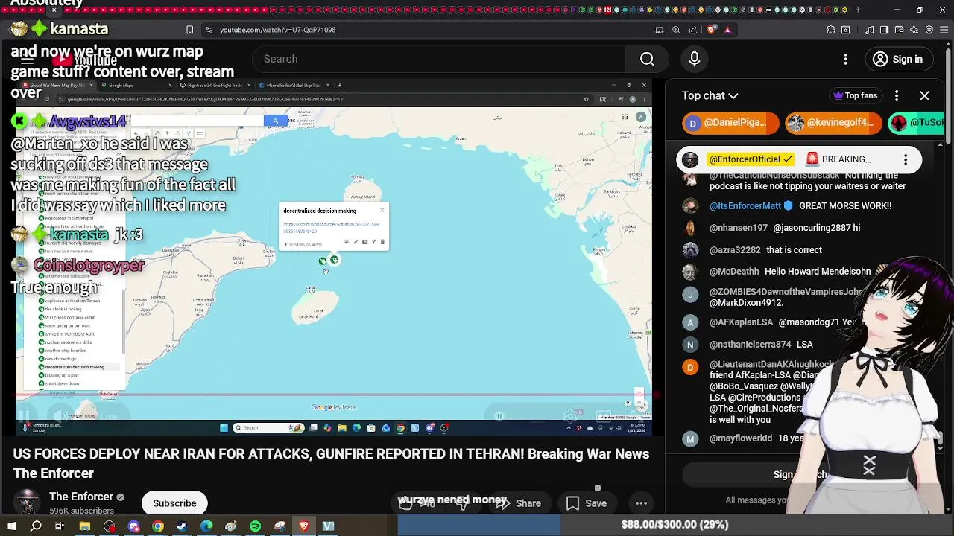Select the @kevinegolf4 super chat chip
954x536 pixels.
(x=833, y=123)
